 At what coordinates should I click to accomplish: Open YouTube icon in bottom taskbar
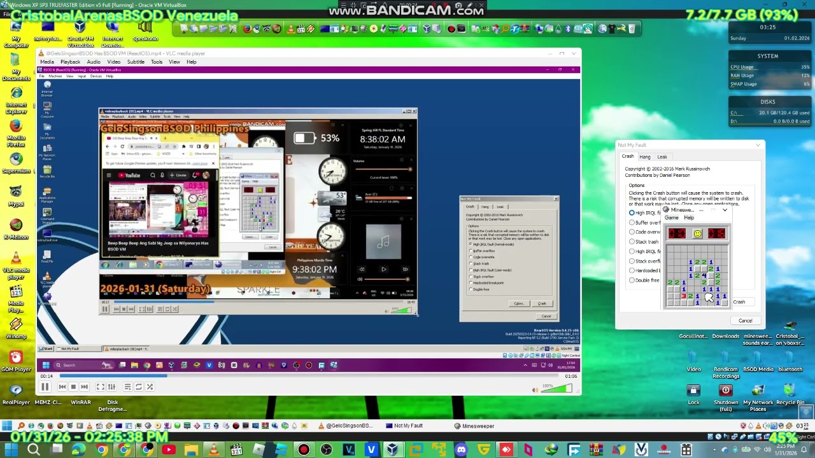pyautogui.click(x=169, y=450)
